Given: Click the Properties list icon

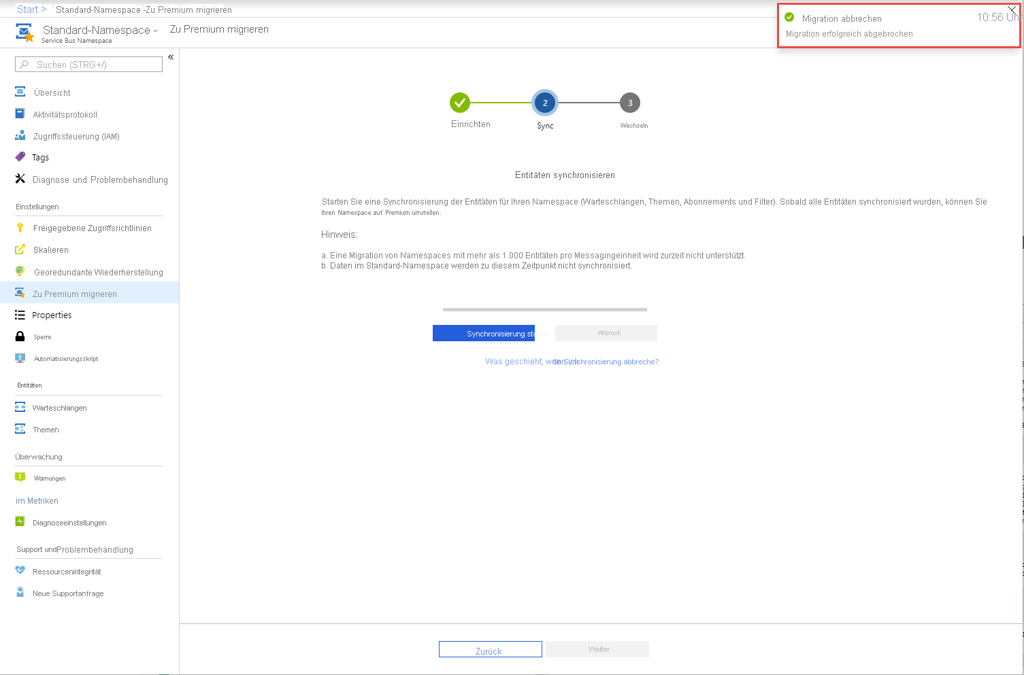Looking at the screenshot, I should pos(20,315).
